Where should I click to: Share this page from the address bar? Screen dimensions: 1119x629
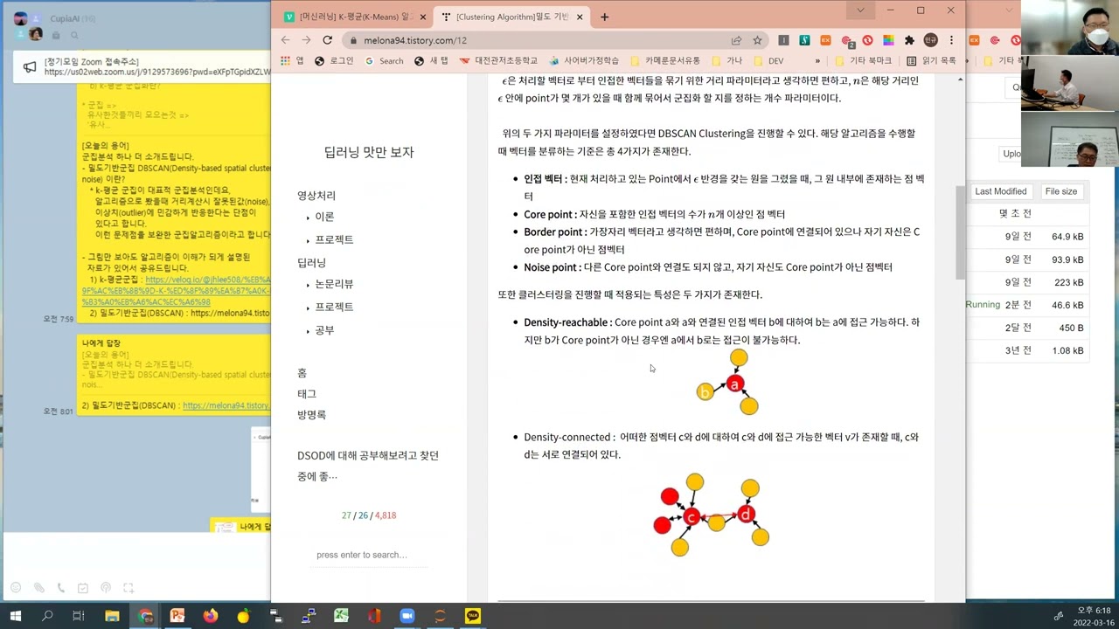click(x=737, y=40)
